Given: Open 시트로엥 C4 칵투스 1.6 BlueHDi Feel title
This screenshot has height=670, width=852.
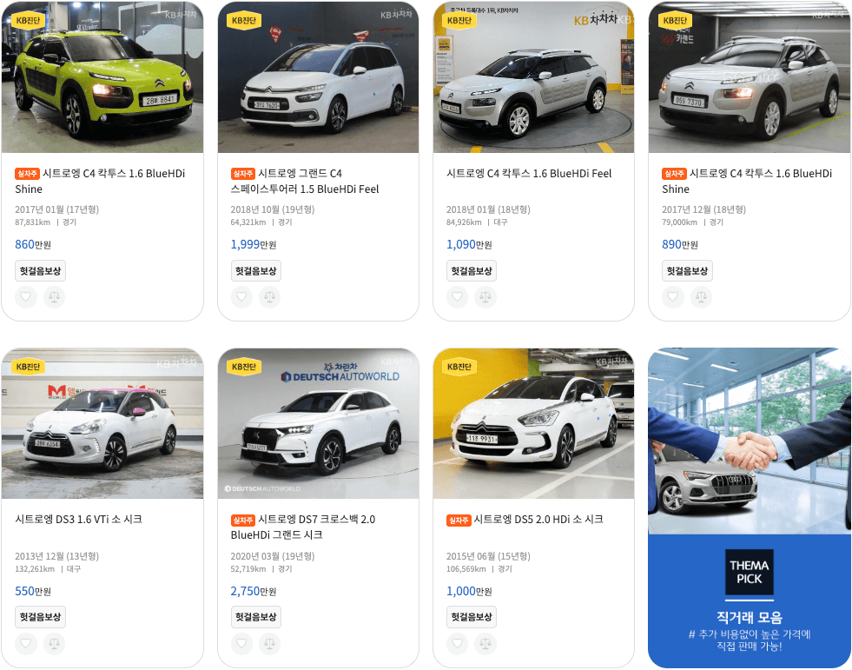Looking at the screenshot, I should coord(529,174).
